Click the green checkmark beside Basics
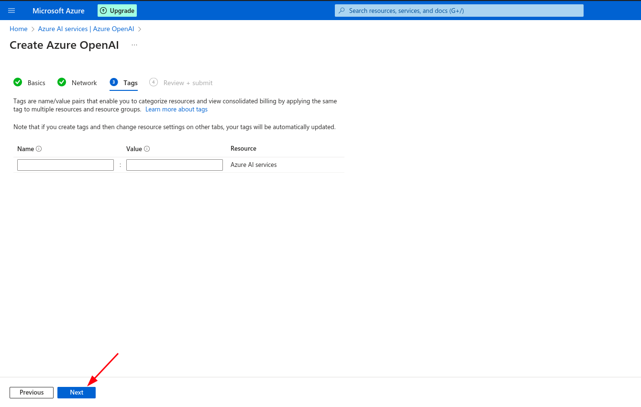Screen dimensions: 641x407 pyautogui.click(x=18, y=82)
